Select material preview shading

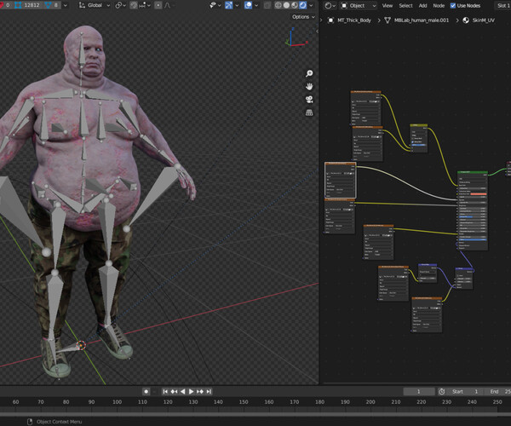pyautogui.click(x=295, y=5)
